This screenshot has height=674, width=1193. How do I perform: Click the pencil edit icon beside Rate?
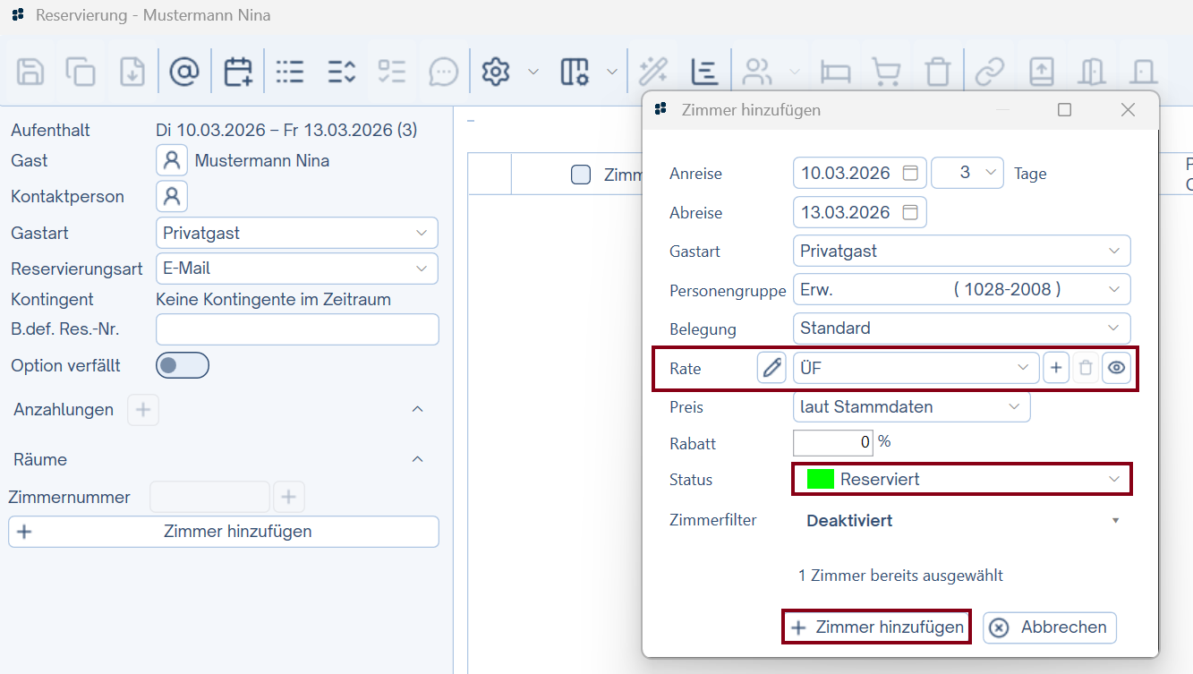coord(771,368)
